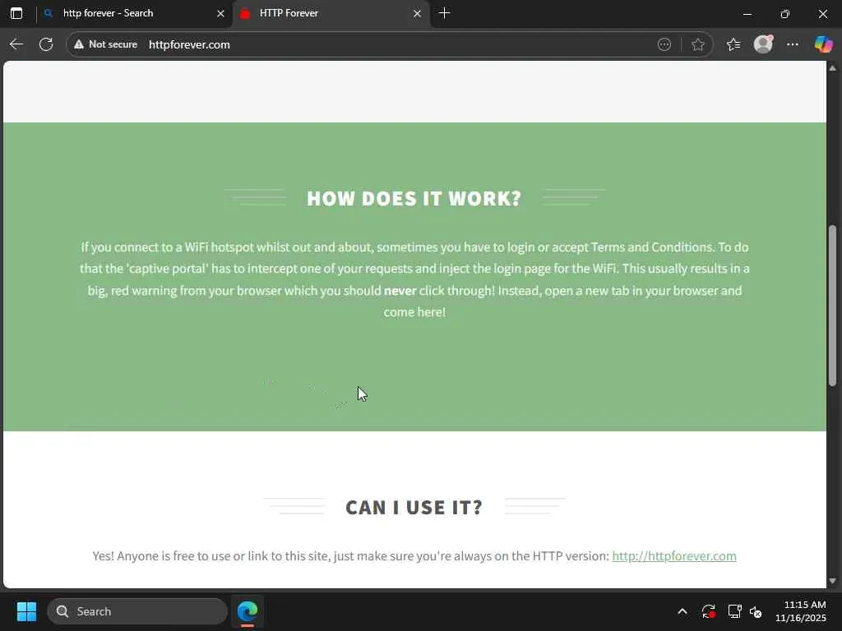Add this page to favorites star icon

[x=698, y=44]
